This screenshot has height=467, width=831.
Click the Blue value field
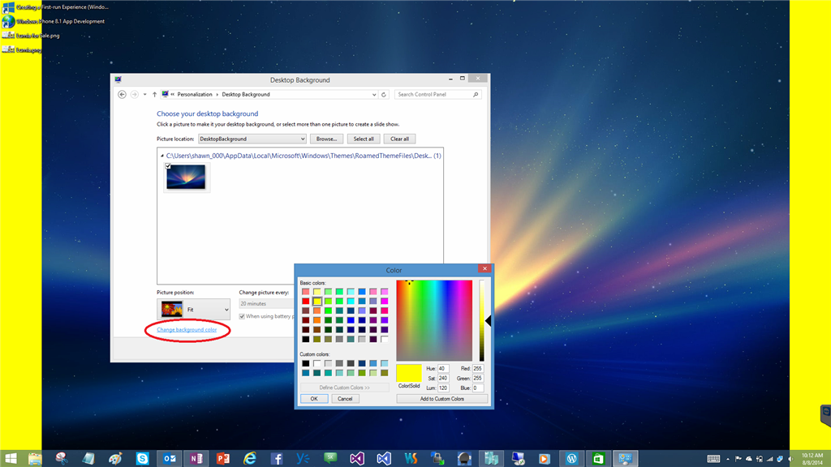point(478,388)
